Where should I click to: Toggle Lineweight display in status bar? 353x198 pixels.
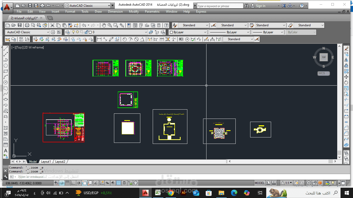113,183
